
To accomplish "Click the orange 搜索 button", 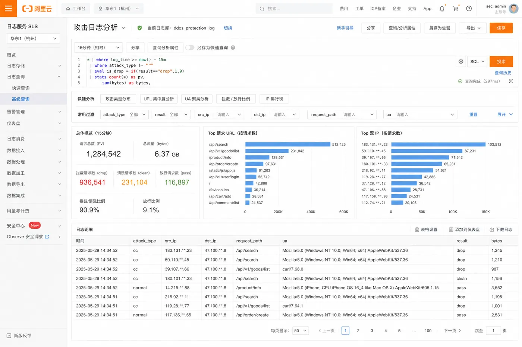I will 501,62.
